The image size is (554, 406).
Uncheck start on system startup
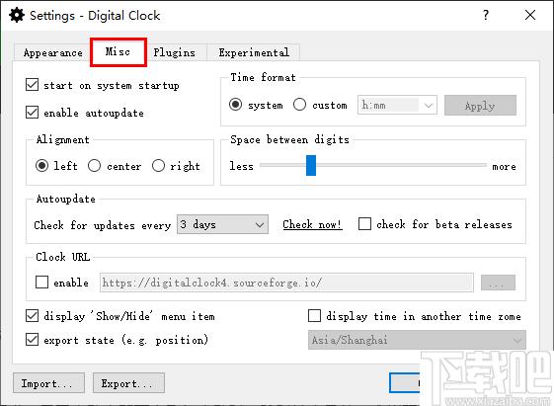tap(32, 85)
